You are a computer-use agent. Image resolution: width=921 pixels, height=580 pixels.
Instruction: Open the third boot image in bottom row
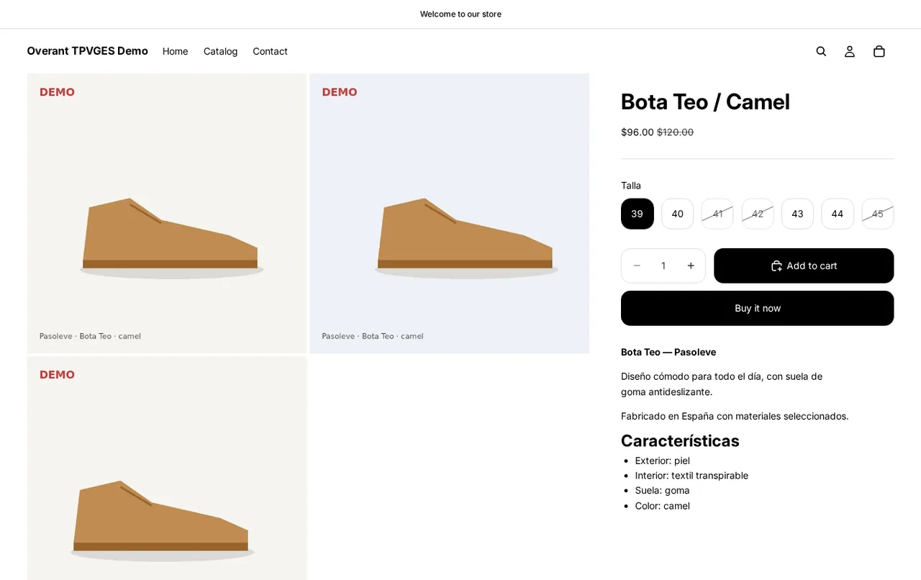[167, 468]
